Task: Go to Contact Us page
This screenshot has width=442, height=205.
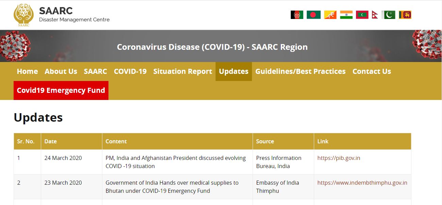Action: point(372,71)
